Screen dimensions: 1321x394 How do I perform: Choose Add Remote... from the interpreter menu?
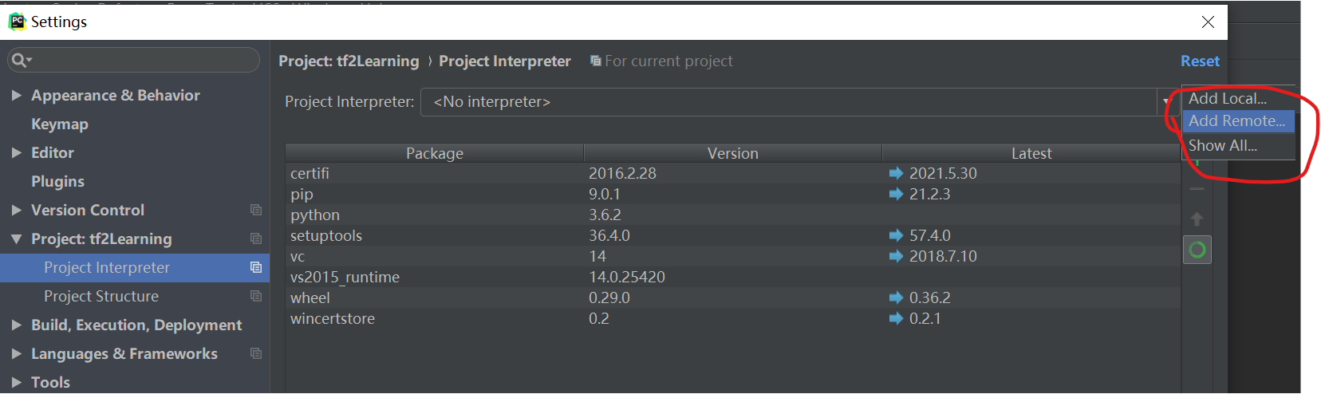(x=1238, y=121)
